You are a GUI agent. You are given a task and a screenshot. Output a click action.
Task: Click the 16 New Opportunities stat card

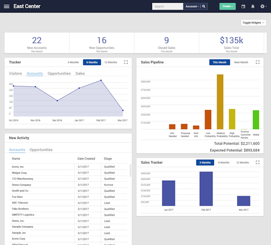[x=102, y=43]
